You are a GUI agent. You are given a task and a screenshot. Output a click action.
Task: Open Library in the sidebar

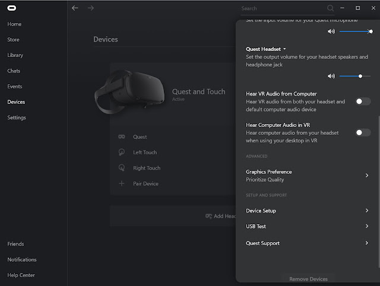15,55
